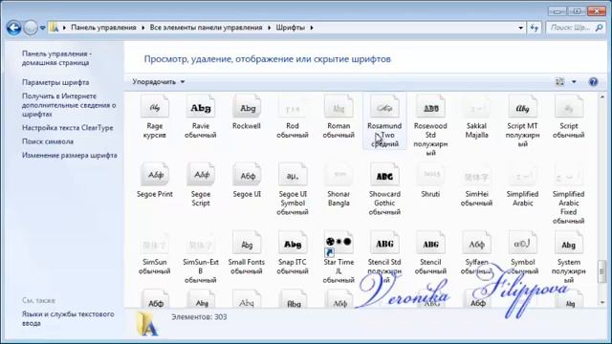Select the Stencil Std font icon

point(384,243)
